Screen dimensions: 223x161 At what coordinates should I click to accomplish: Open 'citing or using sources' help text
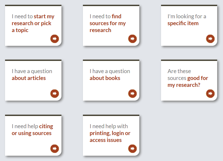tap(32, 130)
